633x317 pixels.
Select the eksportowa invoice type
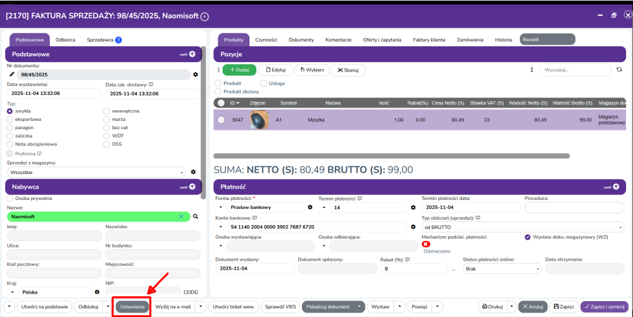point(9,119)
